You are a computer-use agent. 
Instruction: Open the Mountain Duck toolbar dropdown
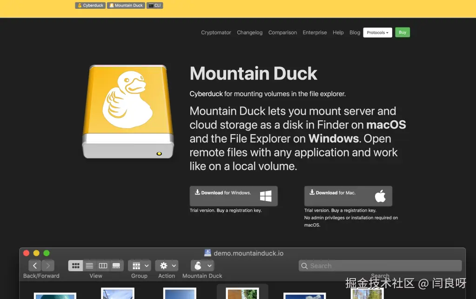(x=202, y=266)
